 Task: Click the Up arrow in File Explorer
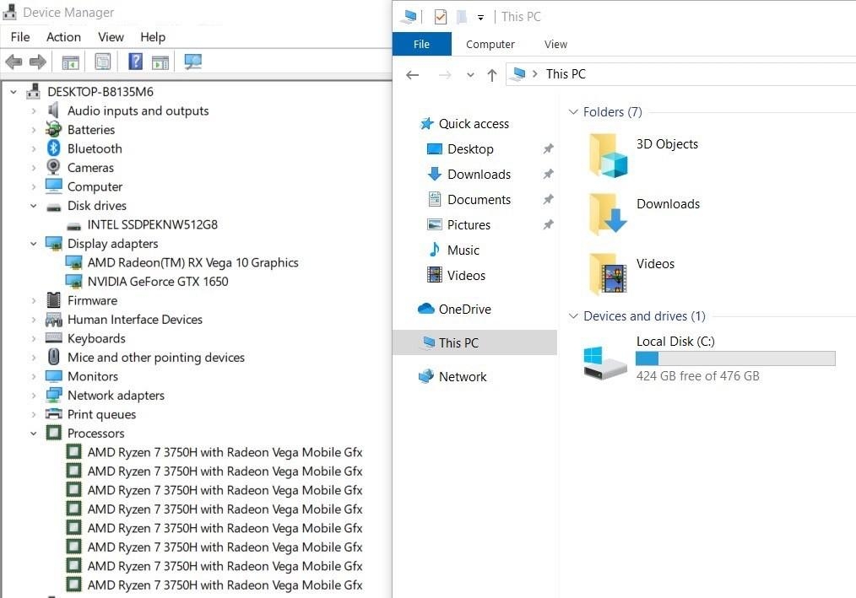click(492, 74)
